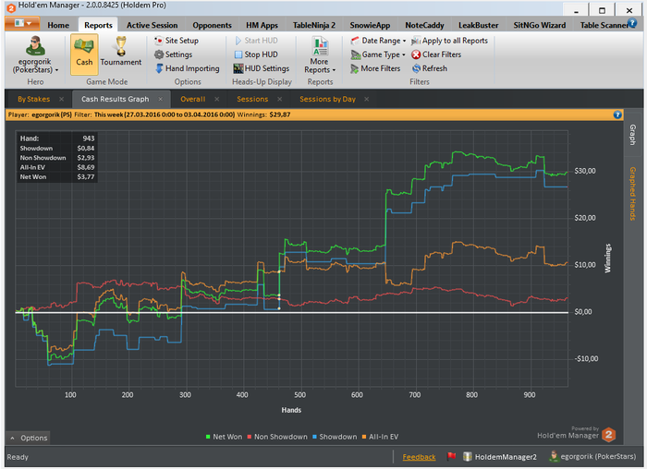This screenshot has height=469, width=647.
Task: Toggle All-In EV legend entry
Action: [x=380, y=437]
